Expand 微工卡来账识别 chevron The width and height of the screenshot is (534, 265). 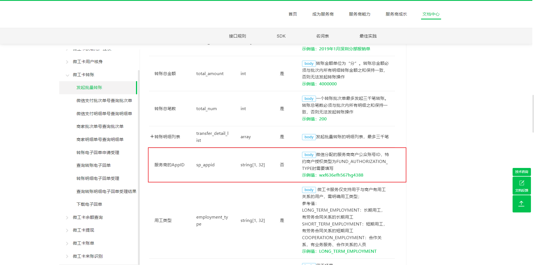(x=67, y=256)
